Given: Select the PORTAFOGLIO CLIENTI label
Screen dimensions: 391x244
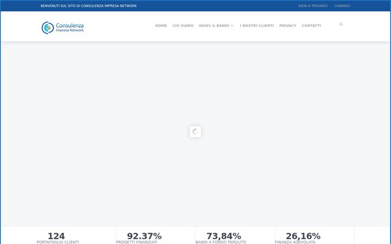Looking at the screenshot, I should (58, 242).
